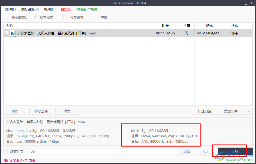The height and width of the screenshot is (164, 256).
Task: Click the 状态 column header
Action: [234, 26]
